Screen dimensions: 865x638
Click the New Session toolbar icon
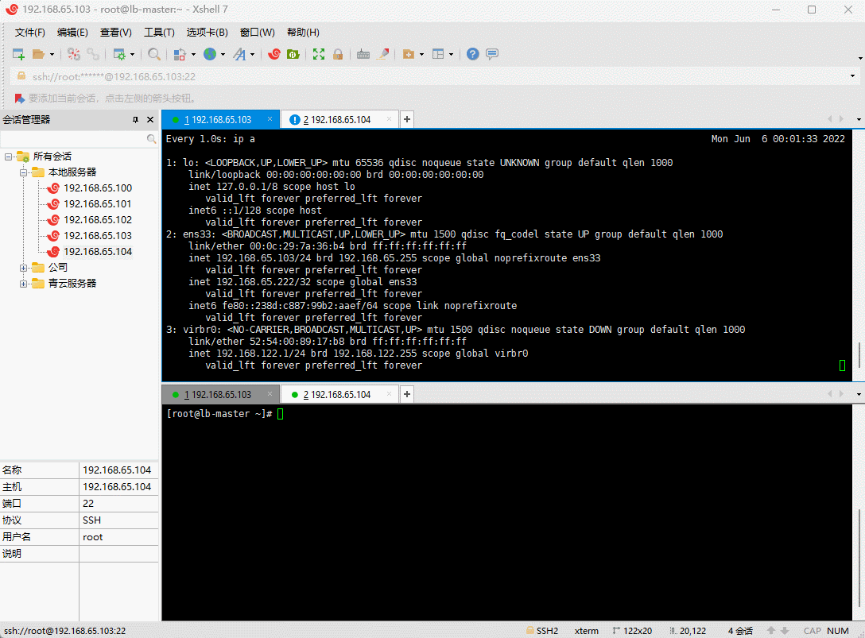(x=18, y=54)
